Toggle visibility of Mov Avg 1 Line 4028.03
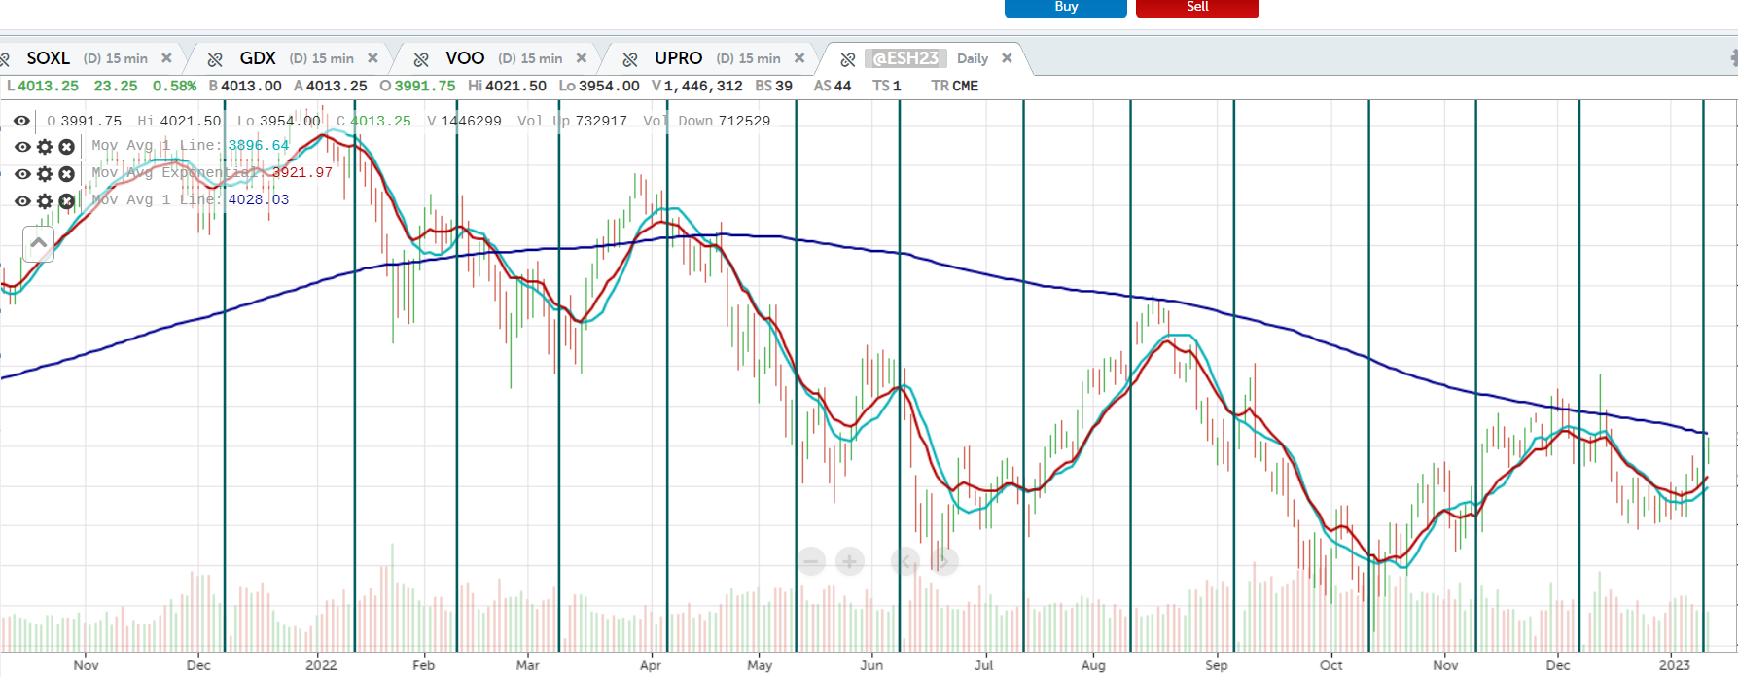 point(22,201)
